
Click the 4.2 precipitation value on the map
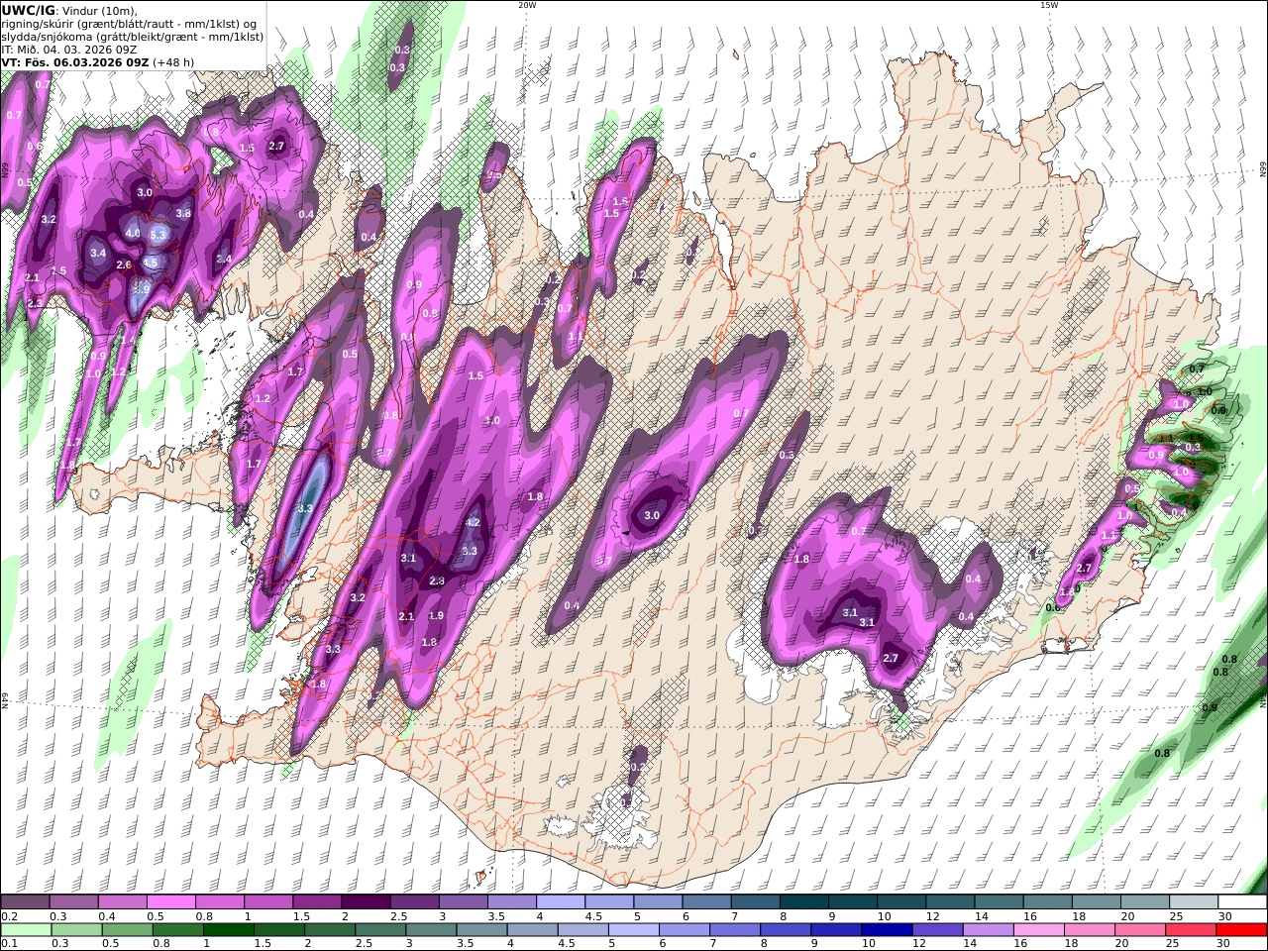pyautogui.click(x=473, y=522)
